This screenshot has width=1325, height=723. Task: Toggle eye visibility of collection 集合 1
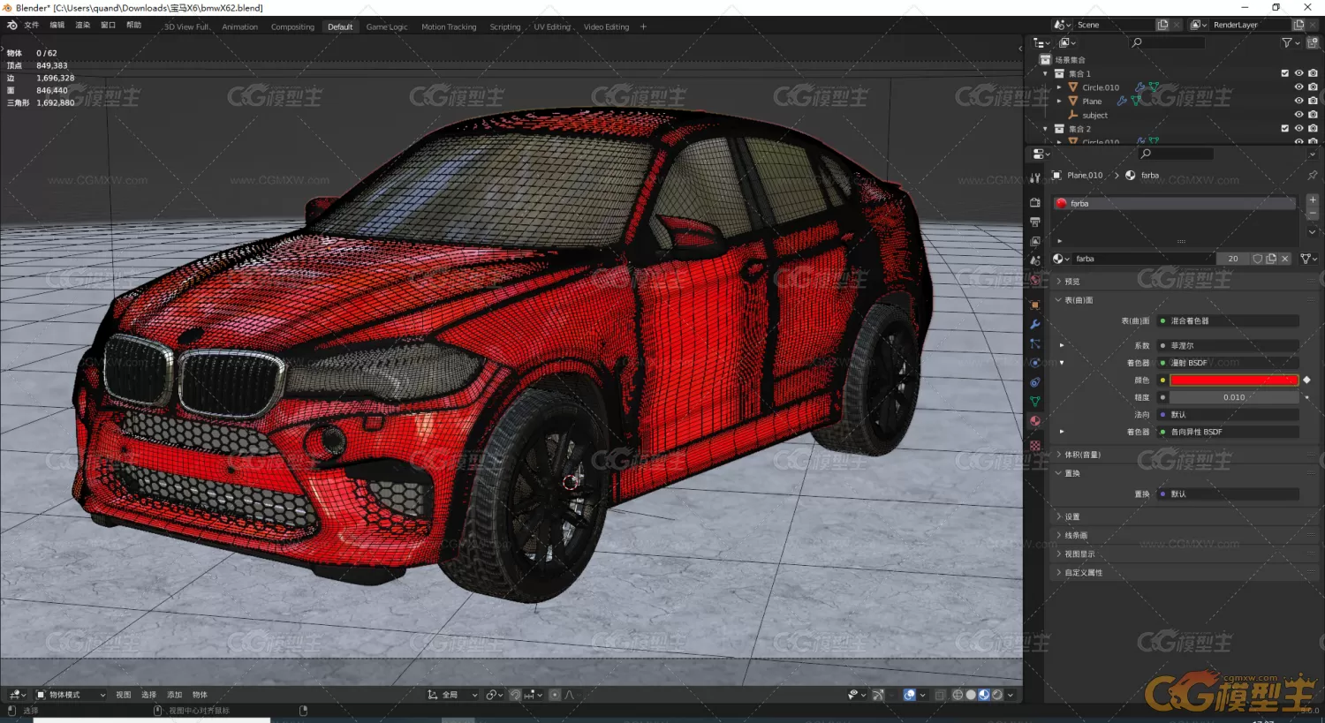(1298, 73)
